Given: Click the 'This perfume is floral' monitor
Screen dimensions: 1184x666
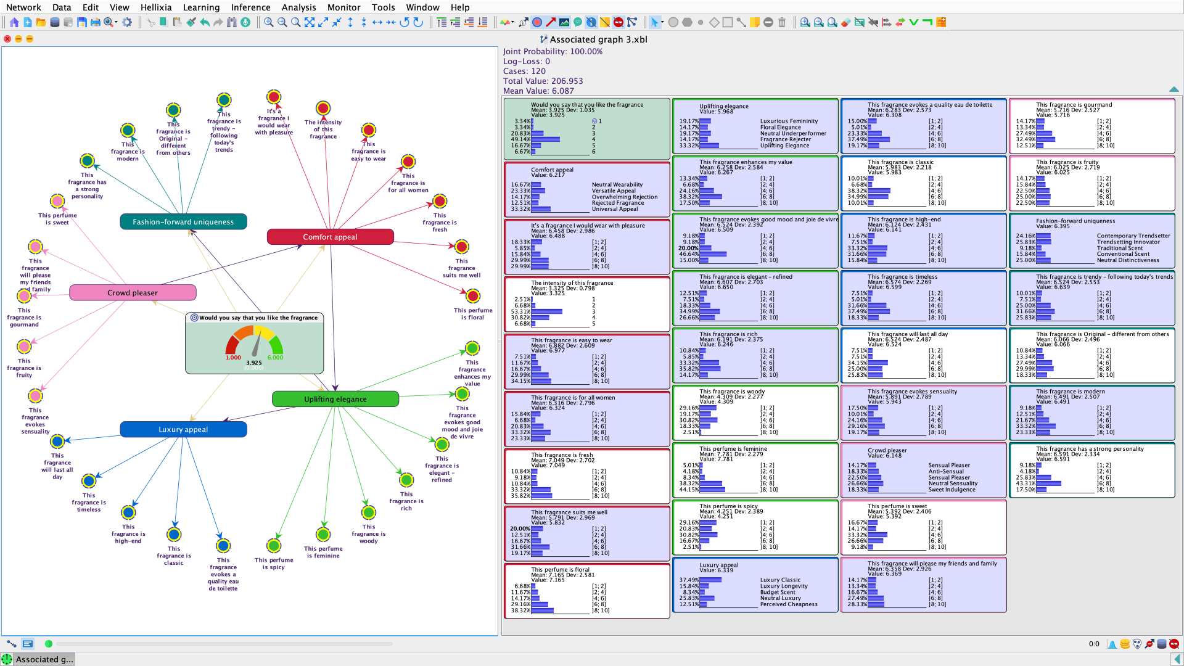Looking at the screenshot, I should coord(586,591).
